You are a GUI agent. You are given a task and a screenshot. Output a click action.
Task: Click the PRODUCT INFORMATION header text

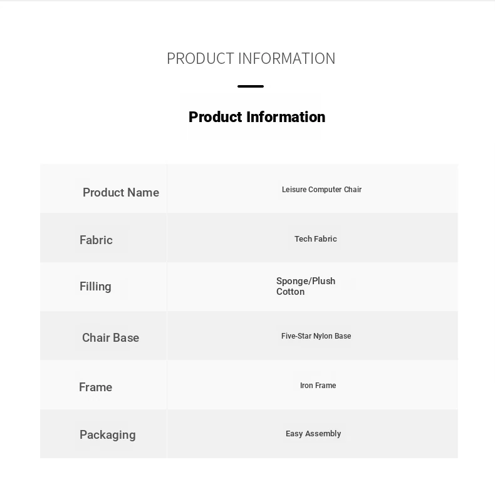pos(251,59)
